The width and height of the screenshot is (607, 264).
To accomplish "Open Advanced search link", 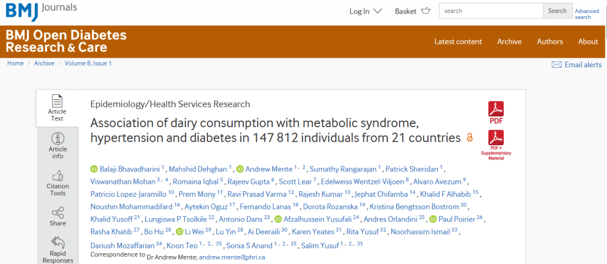I will 586,14.
